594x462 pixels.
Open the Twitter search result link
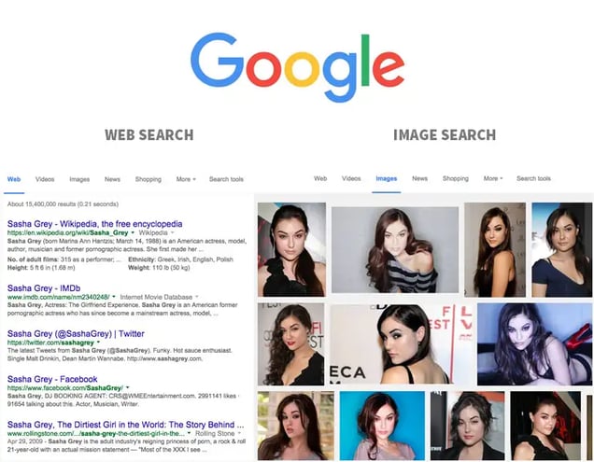click(x=76, y=333)
